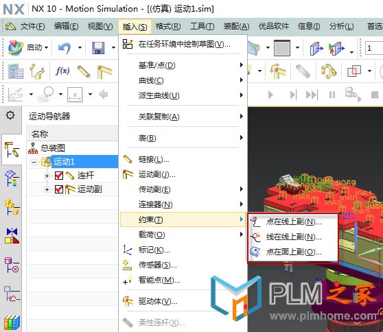Click the Save floppy disk icon
This screenshot has height=332, width=383.
pyautogui.click(x=98, y=48)
